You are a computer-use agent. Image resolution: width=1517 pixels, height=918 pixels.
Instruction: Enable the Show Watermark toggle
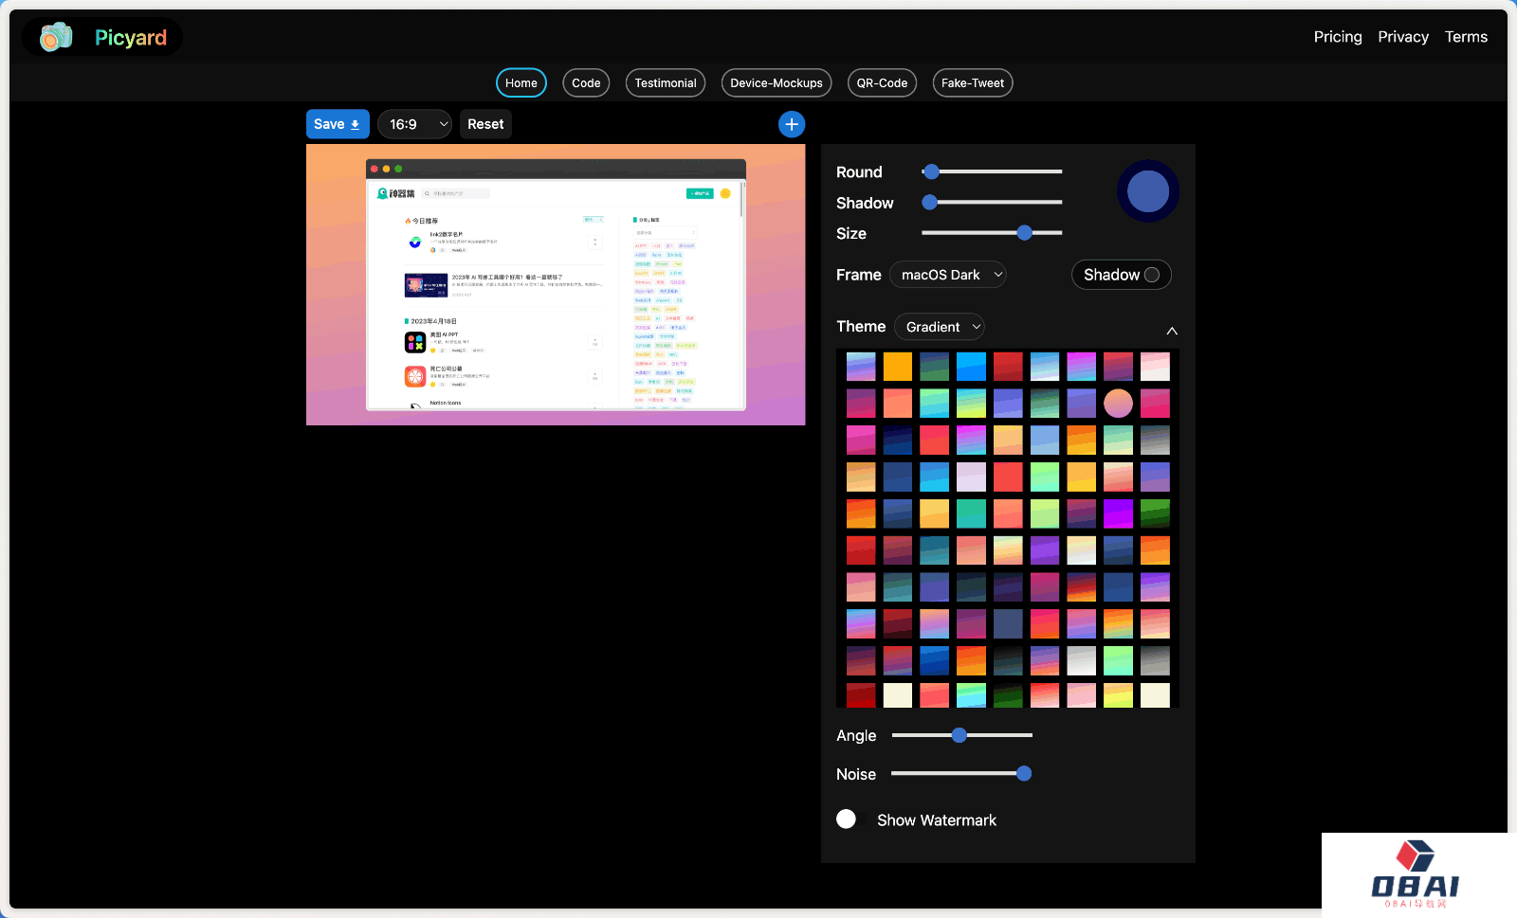point(847,819)
